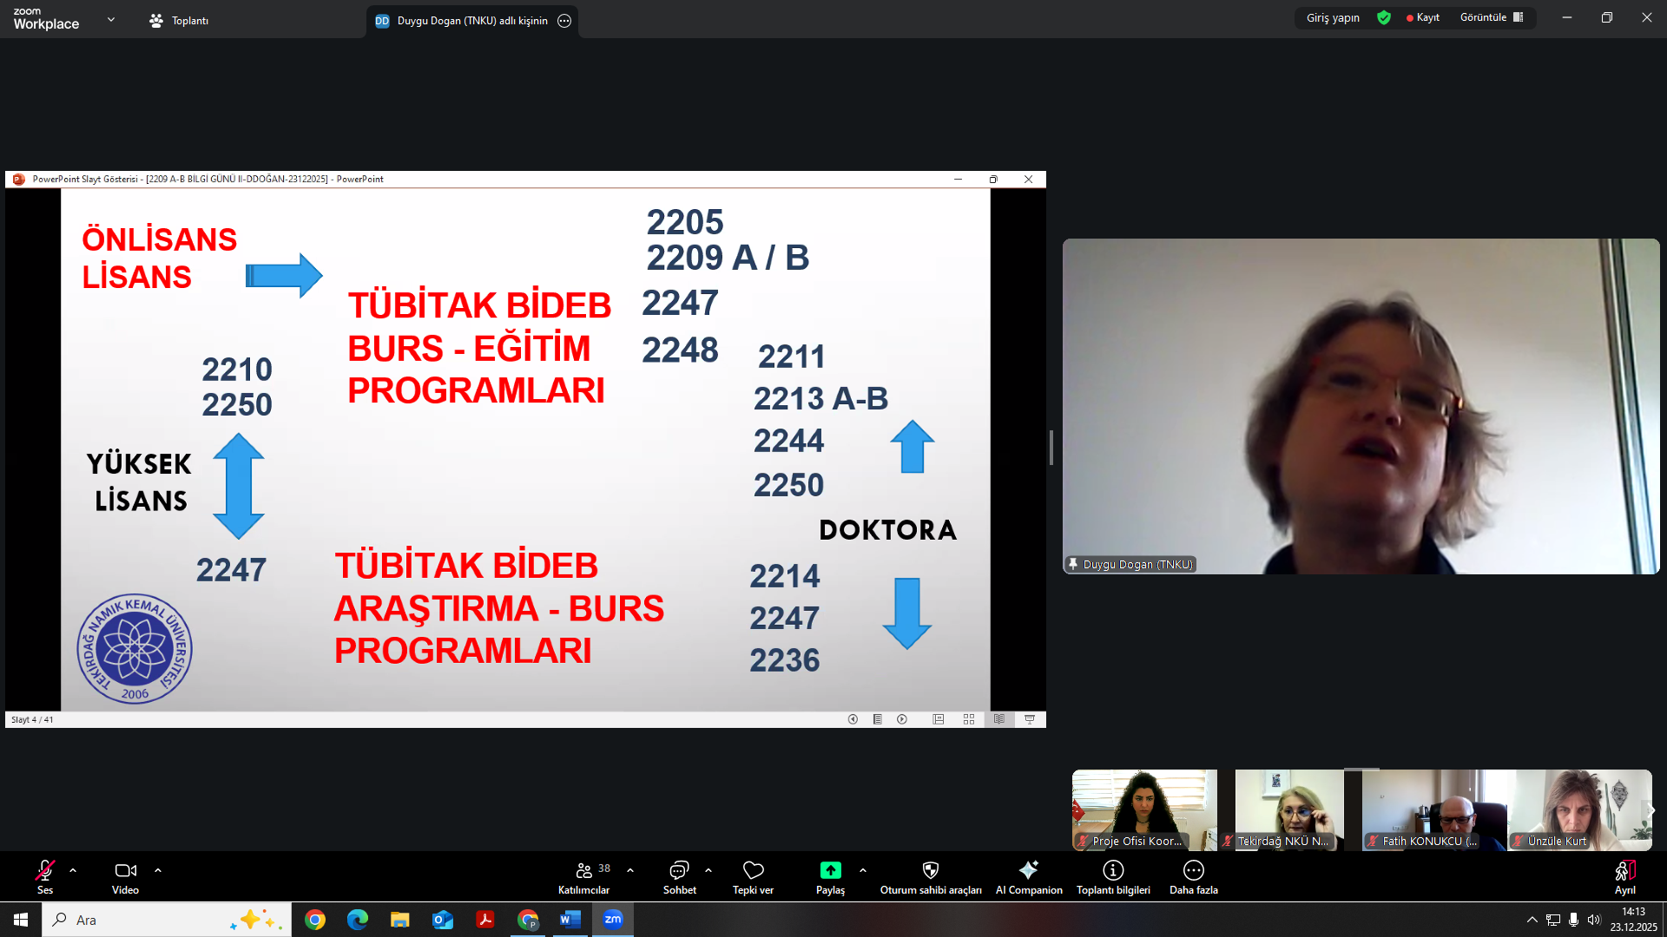Open Google Chrome from the taskbar
Image resolution: width=1667 pixels, height=937 pixels.
[315, 920]
